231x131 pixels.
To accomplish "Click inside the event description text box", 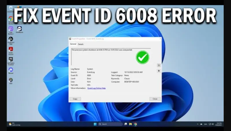I will click(111, 56).
